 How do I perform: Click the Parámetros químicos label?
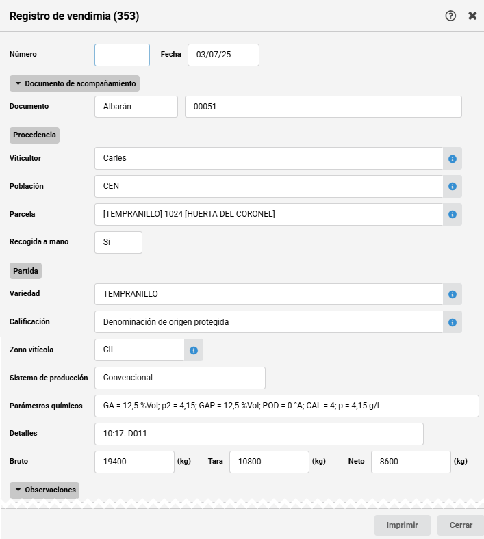click(x=46, y=406)
